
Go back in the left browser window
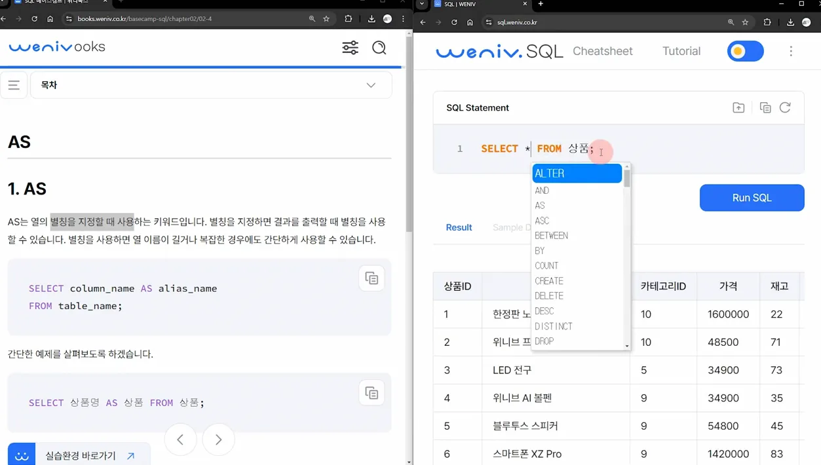(4, 19)
